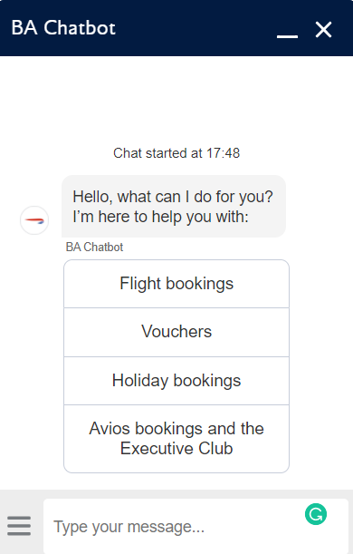Click the empty area of the header bar
Screen dimensions: 353x554
[194, 28]
